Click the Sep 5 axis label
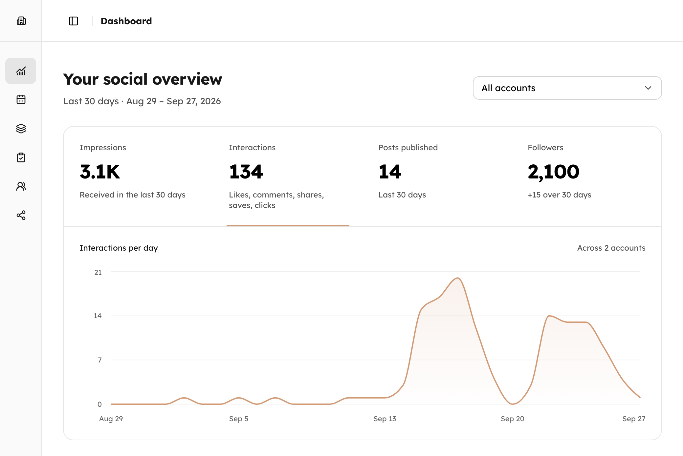This screenshot has width=683, height=456. pos(239,419)
